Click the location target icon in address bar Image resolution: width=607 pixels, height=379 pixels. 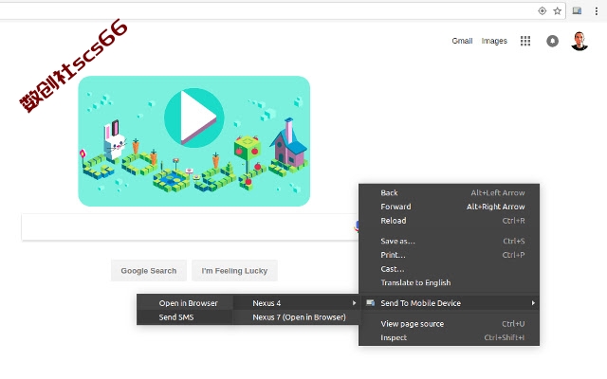pyautogui.click(x=542, y=10)
